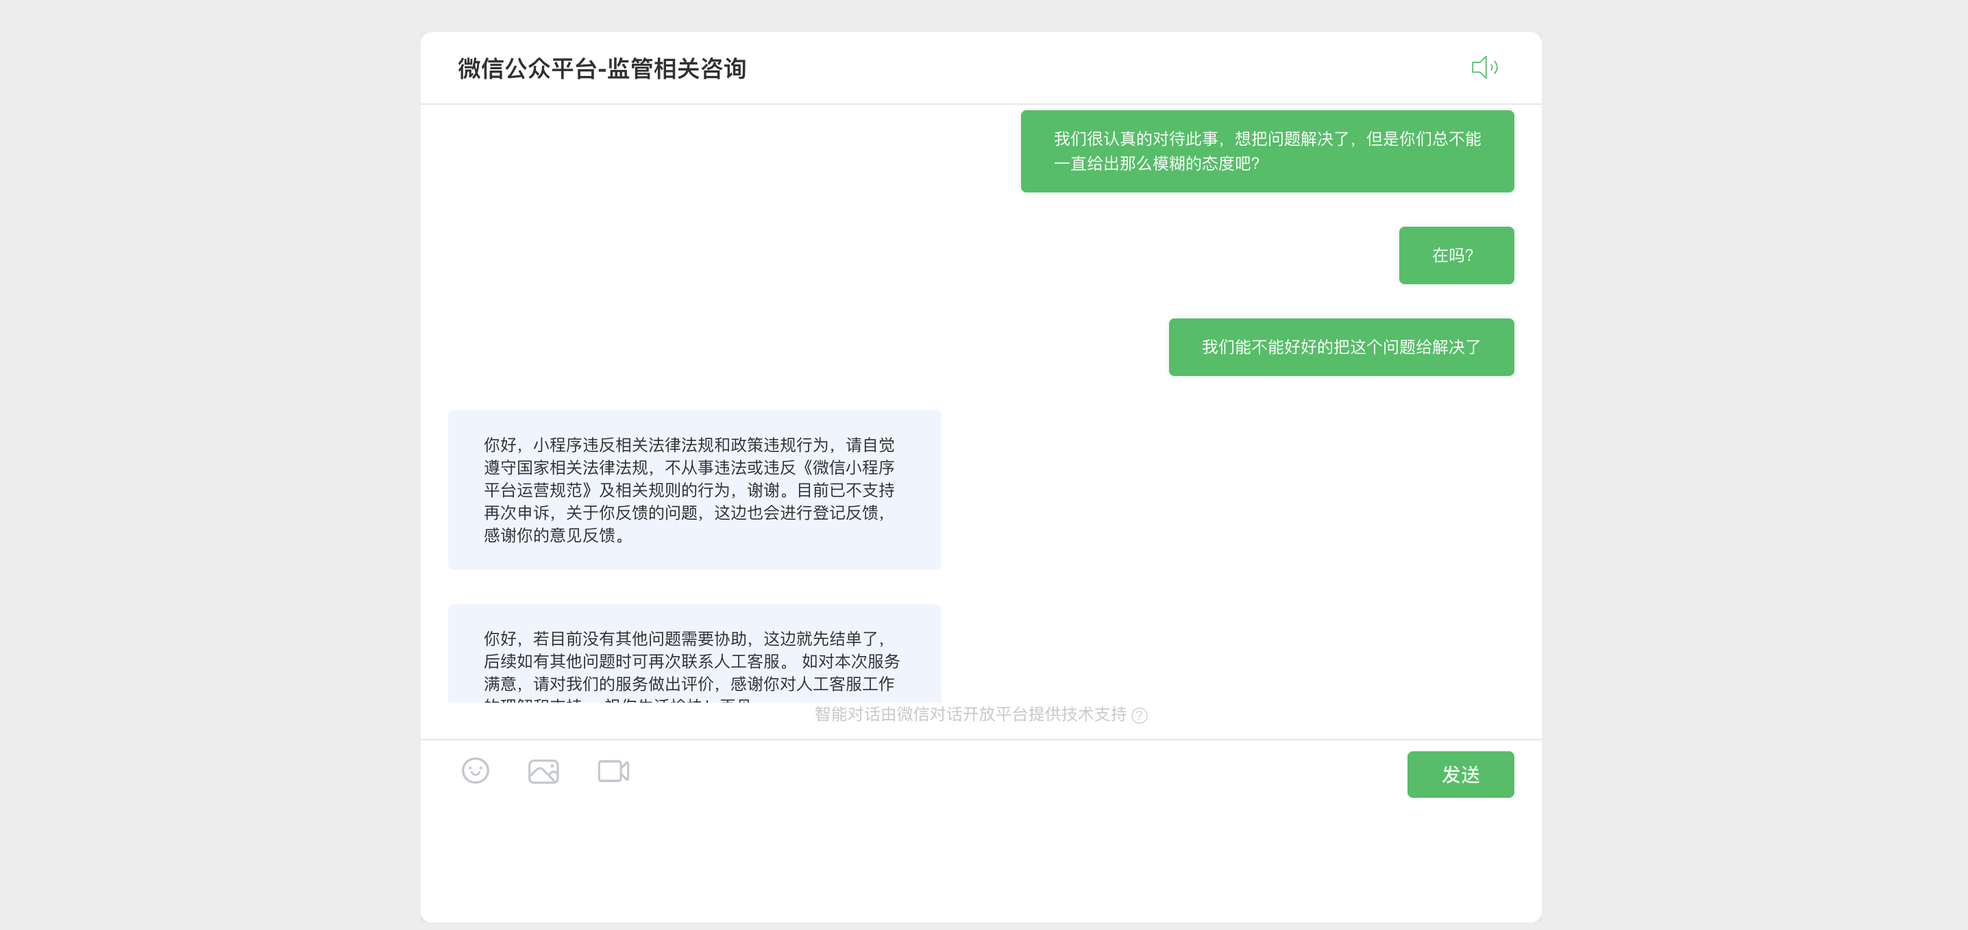Click the question mark help icon
This screenshot has height=930, width=1968.
1139,716
